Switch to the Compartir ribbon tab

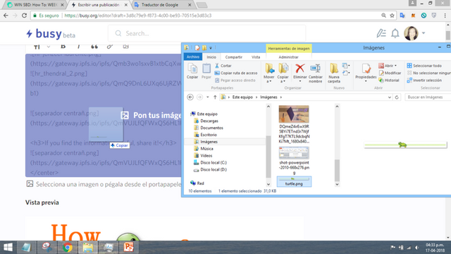click(233, 57)
